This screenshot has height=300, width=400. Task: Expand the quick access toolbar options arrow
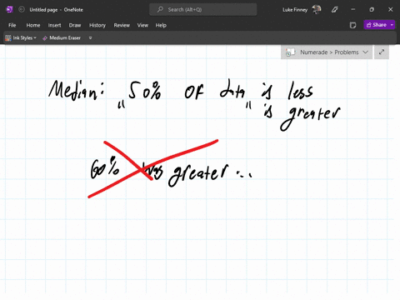tap(90, 38)
